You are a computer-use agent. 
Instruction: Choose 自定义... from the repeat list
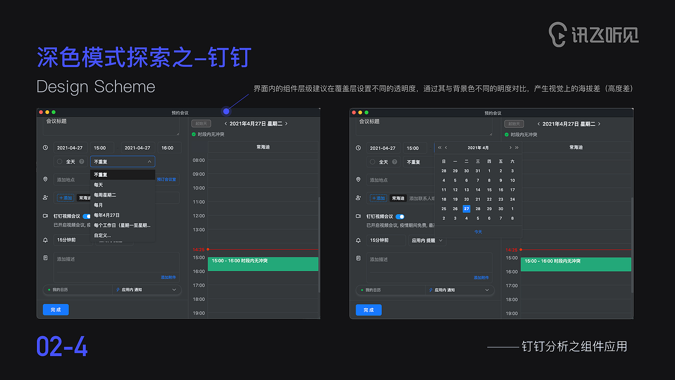pyautogui.click(x=122, y=235)
